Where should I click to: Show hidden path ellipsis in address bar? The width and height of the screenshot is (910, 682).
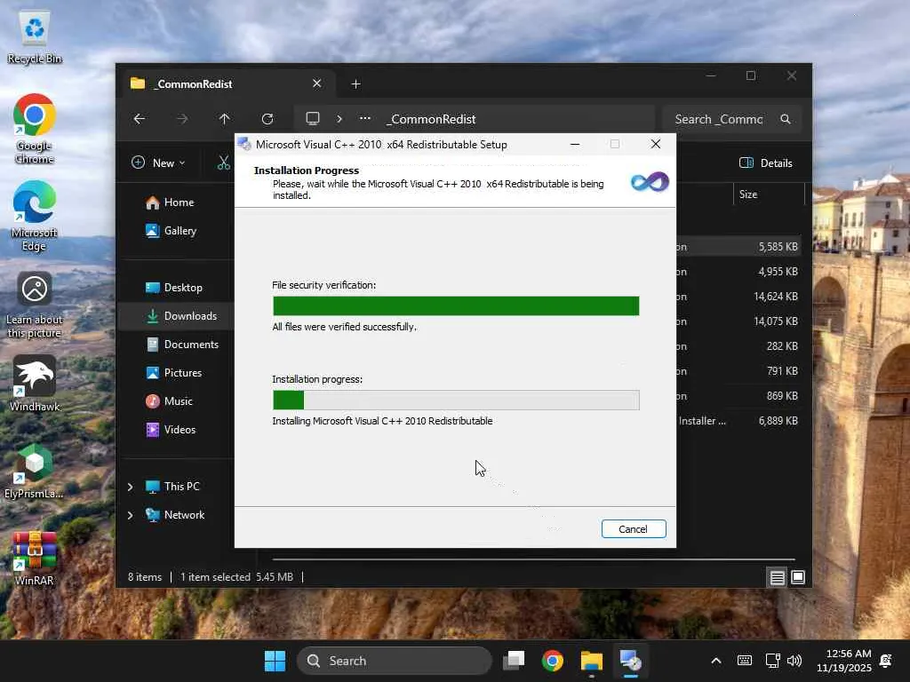click(365, 118)
